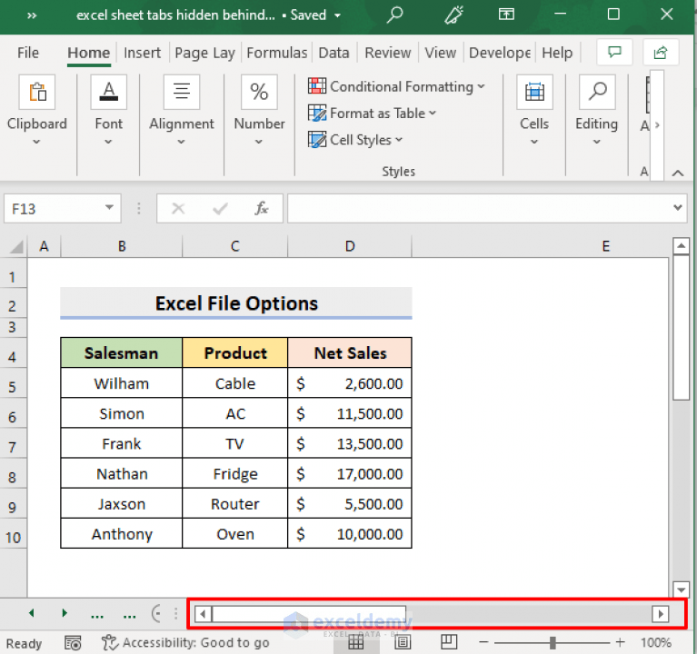The width and height of the screenshot is (697, 654).
Task: Expand Conditional Formatting dropdown
Action: [x=481, y=86]
